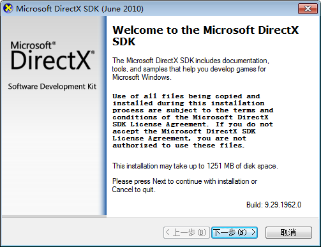Screen dimensions: 321x247
Task: Click the disabled 上一步 (B) Back button
Action: click(x=186, y=232)
